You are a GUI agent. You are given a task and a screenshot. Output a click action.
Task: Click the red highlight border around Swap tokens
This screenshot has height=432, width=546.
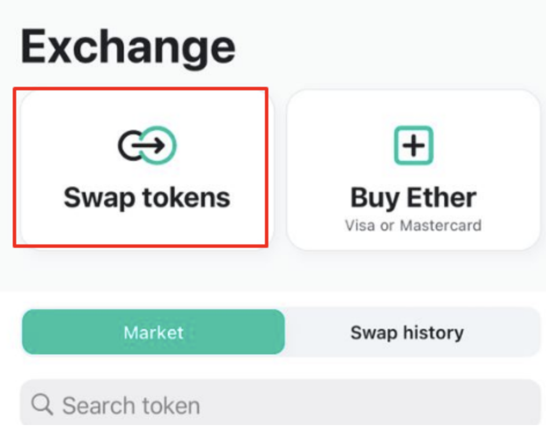point(141,89)
